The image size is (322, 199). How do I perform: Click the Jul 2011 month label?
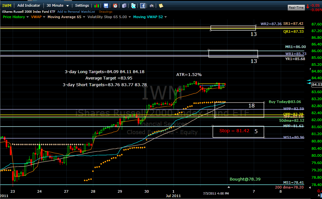click(x=173, y=196)
